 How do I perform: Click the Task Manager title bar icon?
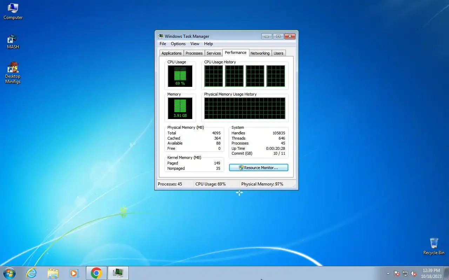tap(161, 36)
